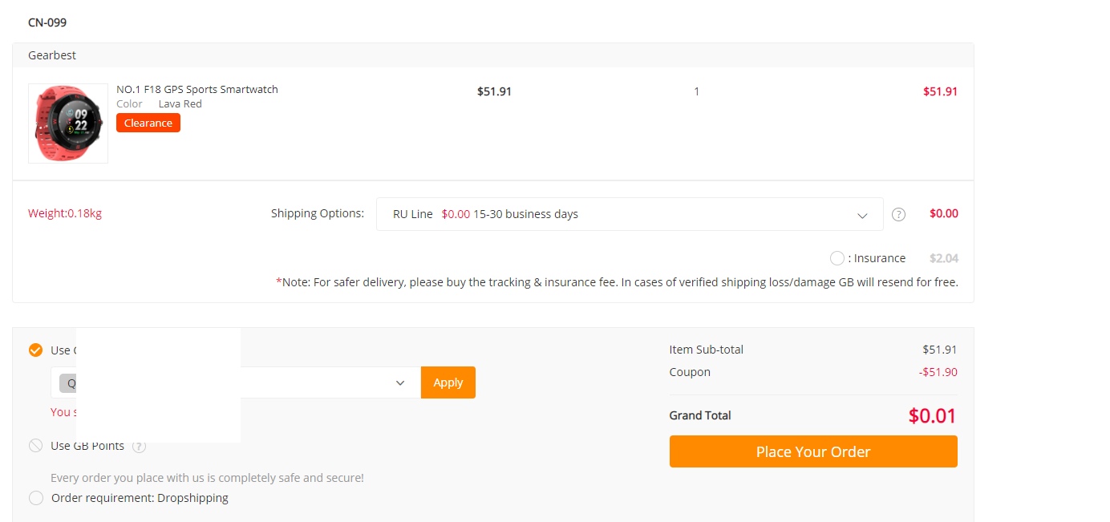This screenshot has height=522, width=1110.
Task: Toggle the disabled Use GB Points option
Action: click(35, 446)
